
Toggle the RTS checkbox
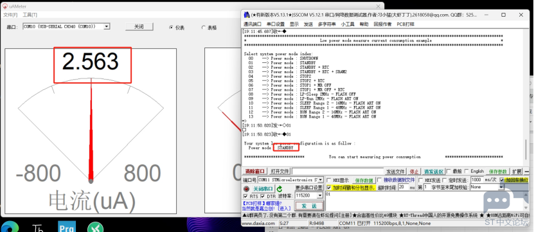245,196
